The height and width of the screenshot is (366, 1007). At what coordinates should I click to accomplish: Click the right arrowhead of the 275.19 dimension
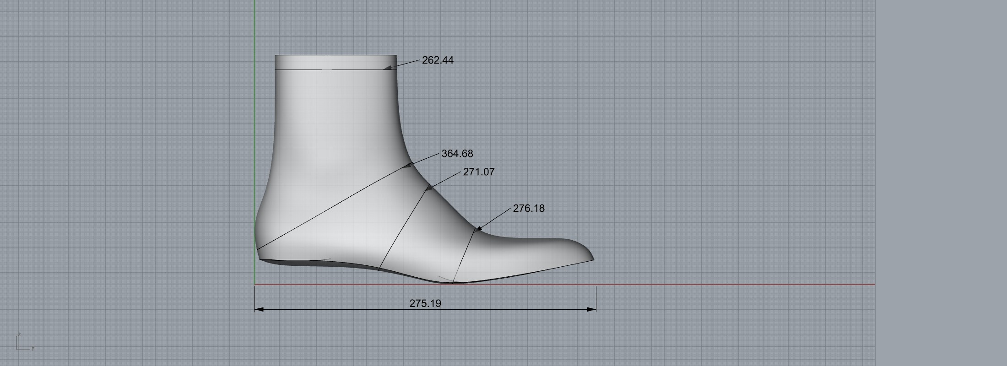(591, 309)
